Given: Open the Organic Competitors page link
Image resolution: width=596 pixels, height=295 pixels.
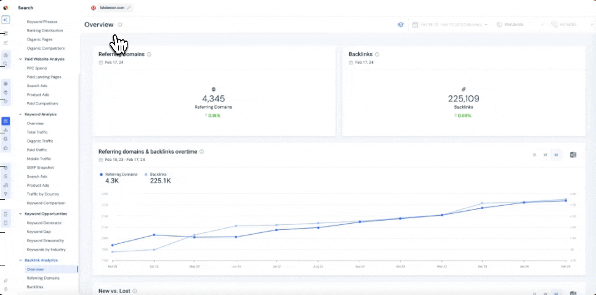Looking at the screenshot, I should tap(46, 48).
